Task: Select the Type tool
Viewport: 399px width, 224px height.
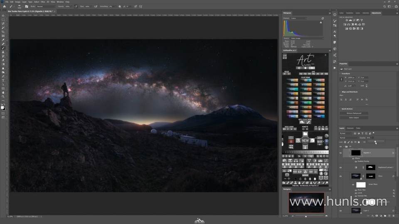Action: pyautogui.click(x=3, y=80)
